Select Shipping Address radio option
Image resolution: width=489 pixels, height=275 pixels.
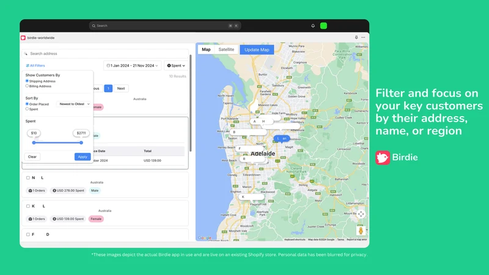click(x=27, y=81)
